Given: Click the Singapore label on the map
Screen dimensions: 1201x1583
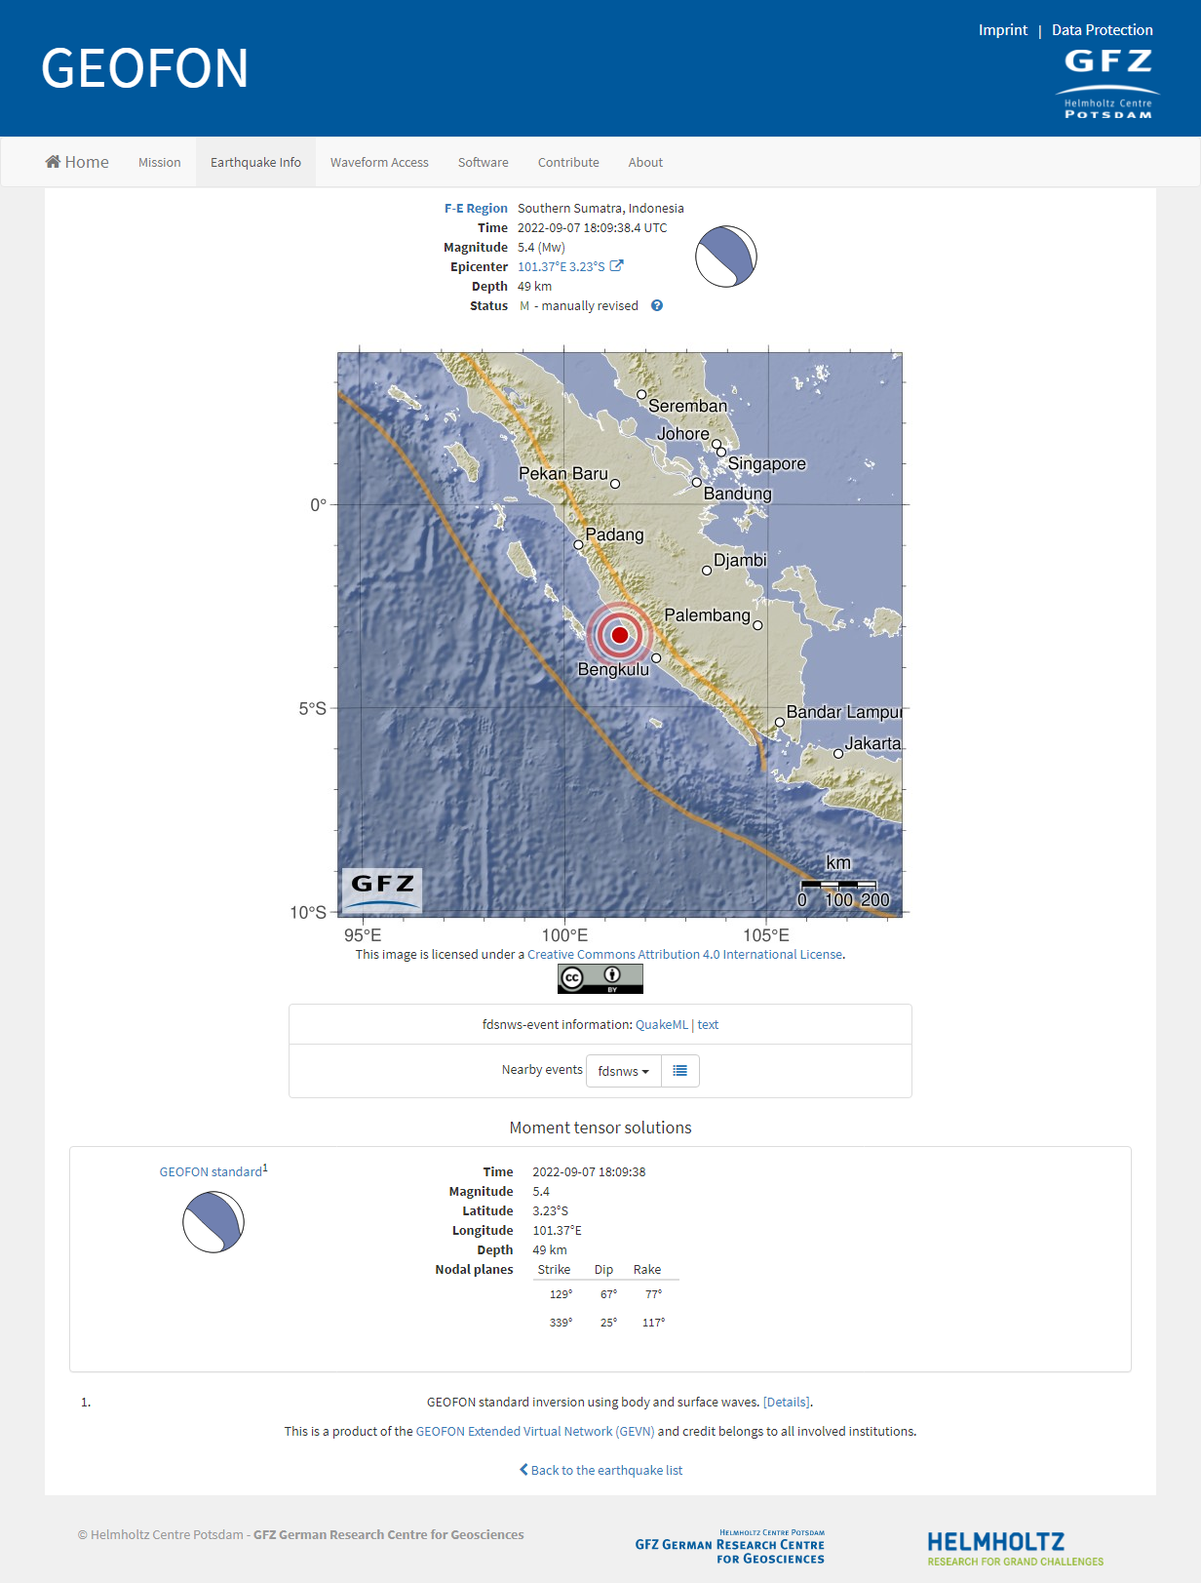Looking at the screenshot, I should (x=767, y=463).
